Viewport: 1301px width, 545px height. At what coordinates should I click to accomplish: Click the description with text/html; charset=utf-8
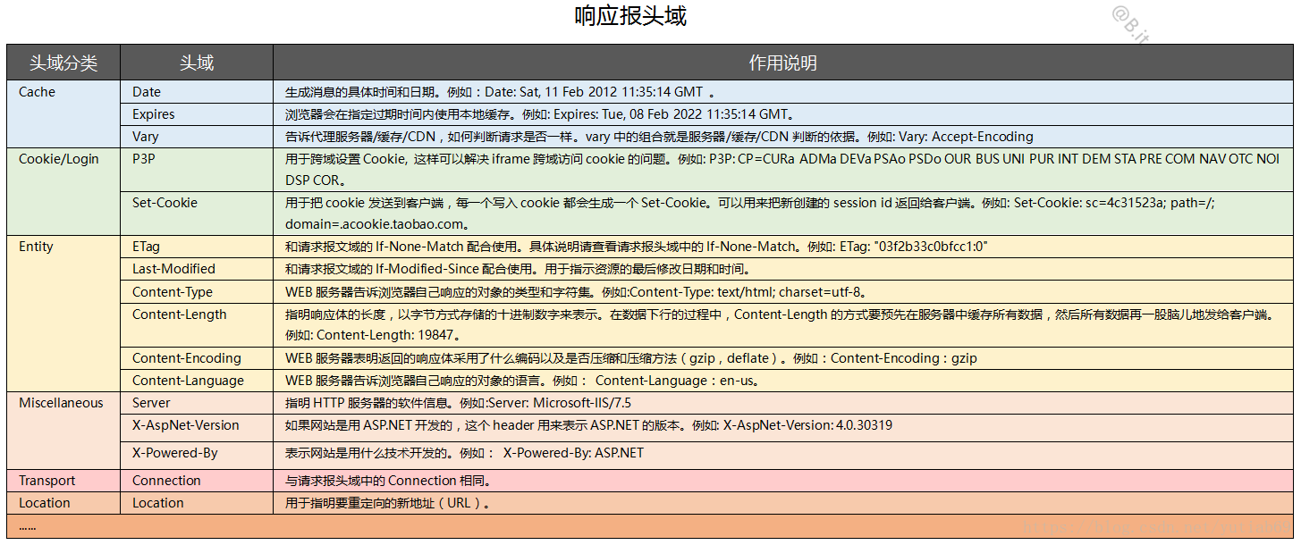point(782,291)
